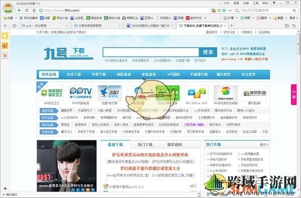Go back with the green arrow
Image resolution: width=301 pixels, height=198 pixels.
coord(20,11)
